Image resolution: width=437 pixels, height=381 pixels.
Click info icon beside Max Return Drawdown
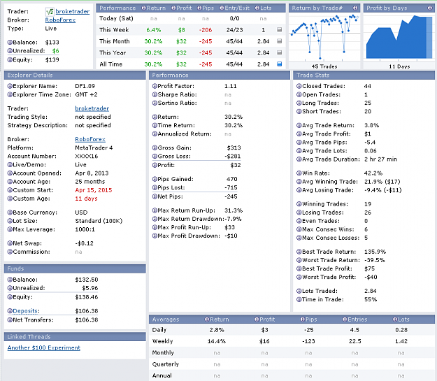(x=155, y=219)
